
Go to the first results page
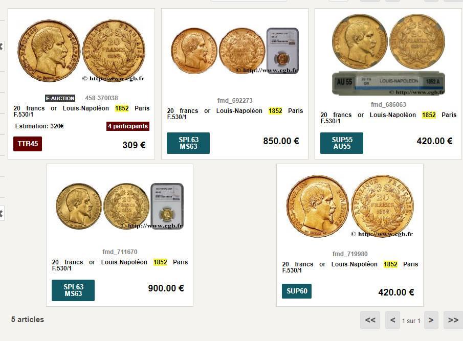click(x=370, y=320)
